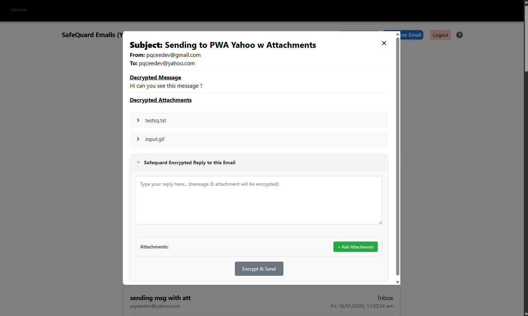
Task: Click the Decrypted Message heading
Action: pos(155,78)
